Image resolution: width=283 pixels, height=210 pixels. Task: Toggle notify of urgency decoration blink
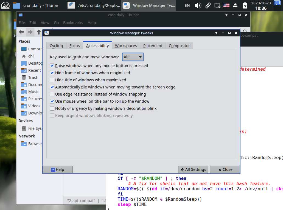click(x=52, y=108)
